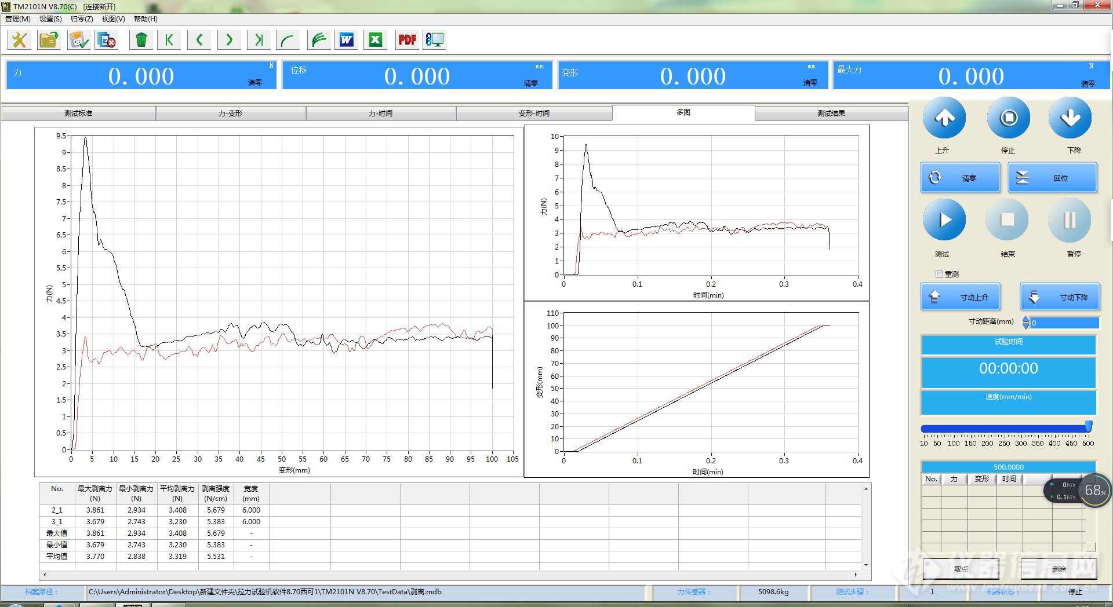Export report to Word icon
Image resolution: width=1113 pixels, height=607 pixels.
click(x=347, y=40)
